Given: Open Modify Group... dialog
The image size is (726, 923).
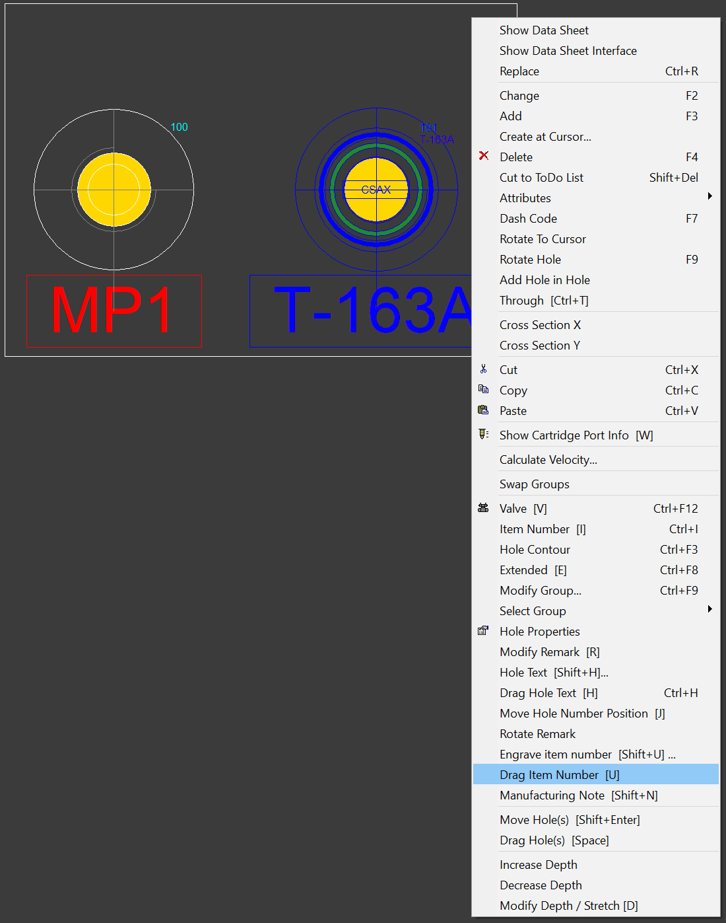Looking at the screenshot, I should pyautogui.click(x=596, y=591).
